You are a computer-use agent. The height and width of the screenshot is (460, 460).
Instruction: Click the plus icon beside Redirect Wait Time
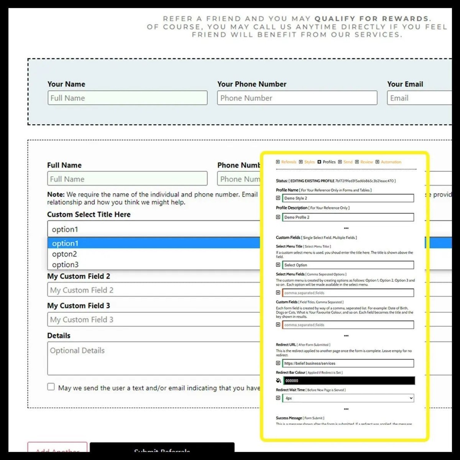278,398
